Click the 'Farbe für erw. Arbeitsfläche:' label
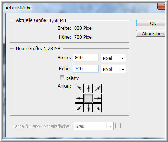Image resolution: width=168 pixels, height=142 pixels. [42, 126]
